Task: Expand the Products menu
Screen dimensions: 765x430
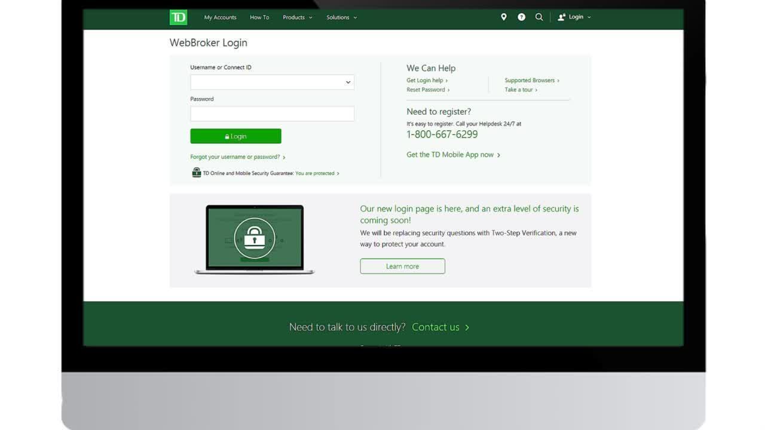Action: coord(297,17)
